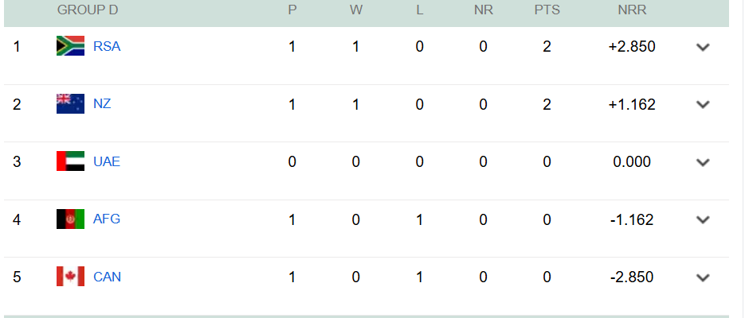The width and height of the screenshot is (745, 318).
Task: Click the UAE flag icon
Action: (x=70, y=161)
